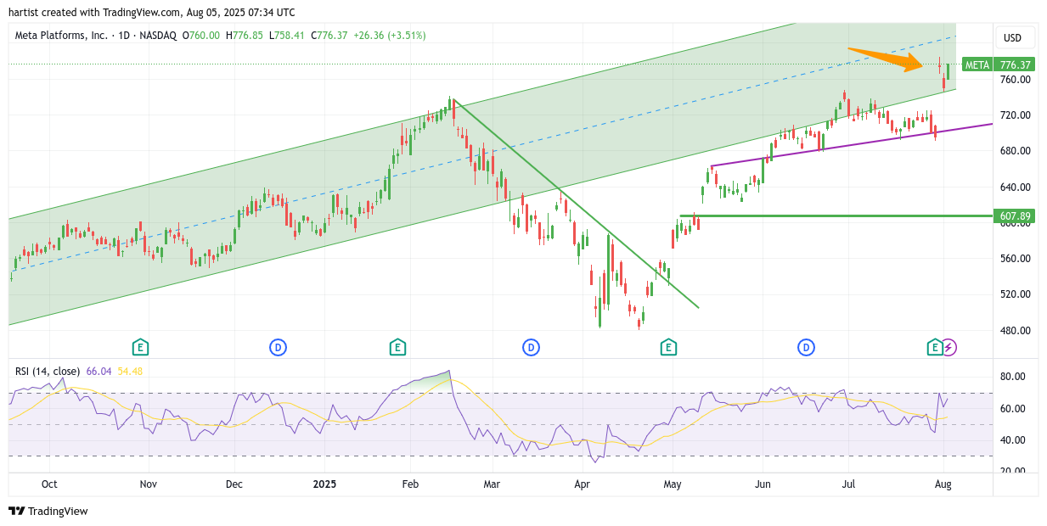Viewport: 1047px width, 526px height.
Task: Click the 640.00 price axis label
Action: pyautogui.click(x=1015, y=187)
